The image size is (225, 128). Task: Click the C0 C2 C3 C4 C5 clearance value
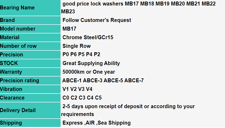click(82, 98)
